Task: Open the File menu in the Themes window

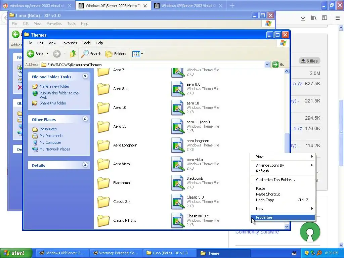Action: (29, 43)
